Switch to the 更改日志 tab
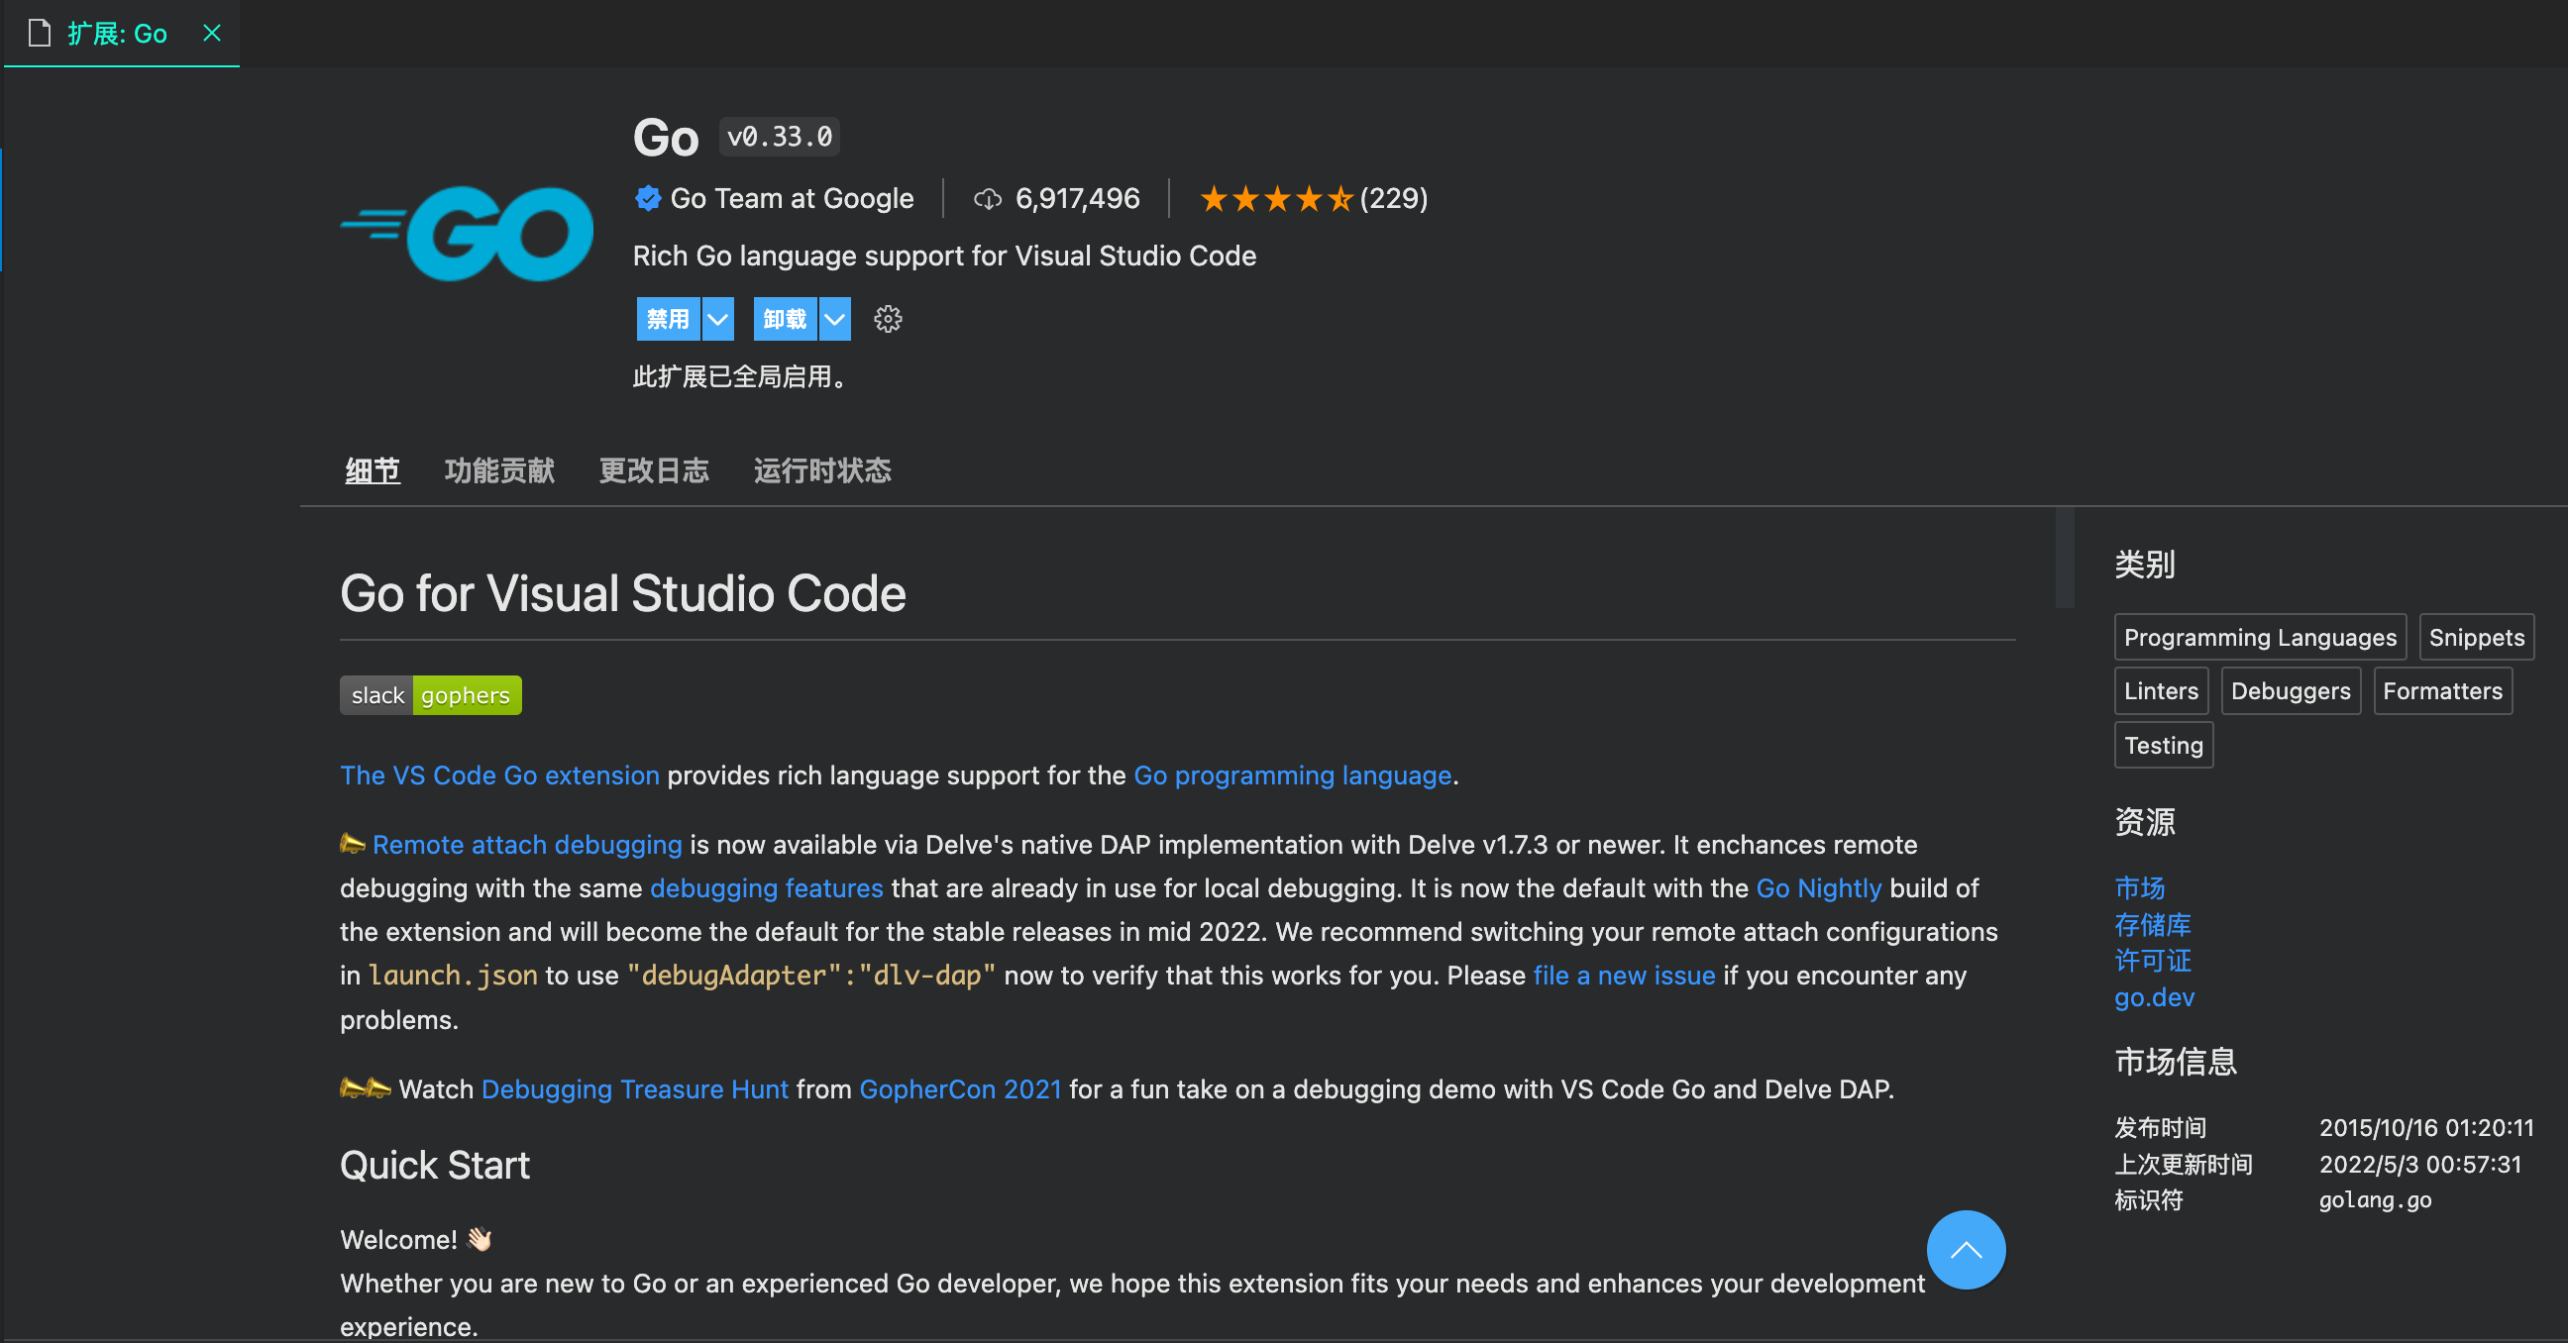The height and width of the screenshot is (1343, 2568). click(654, 470)
